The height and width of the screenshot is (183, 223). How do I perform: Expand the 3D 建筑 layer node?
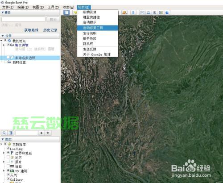[4, 171]
